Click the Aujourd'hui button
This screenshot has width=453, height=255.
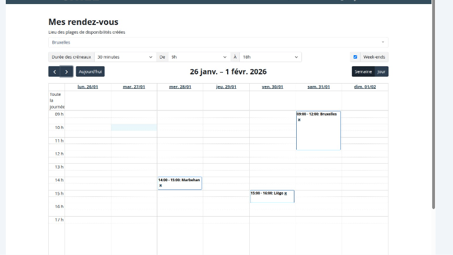(90, 71)
